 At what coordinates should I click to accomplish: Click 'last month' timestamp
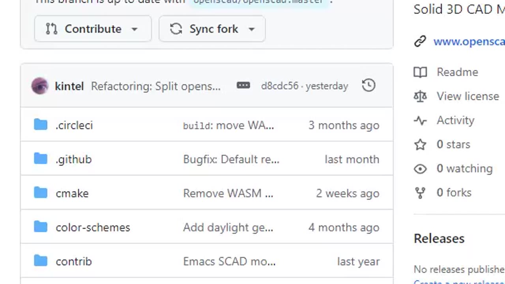coord(352,159)
